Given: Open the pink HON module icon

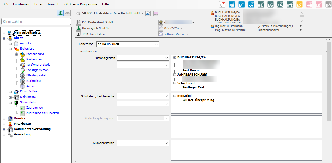Looking at the screenshot, I should [309, 4].
